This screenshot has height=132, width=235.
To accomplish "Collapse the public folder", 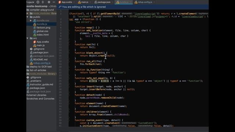I will point(28,17).
